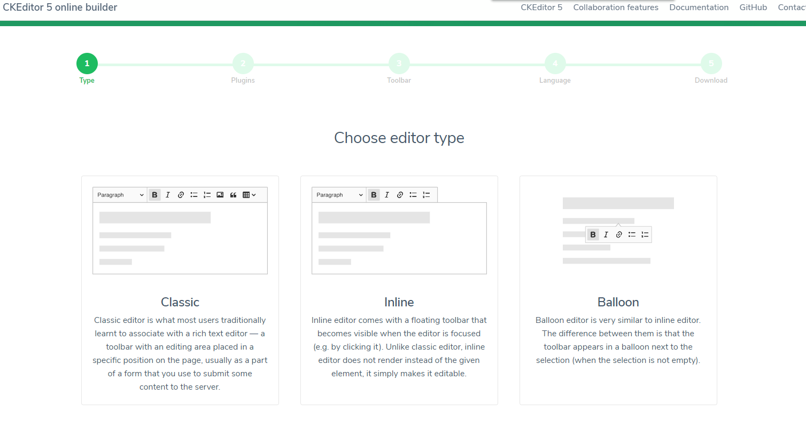Click insert image icon in Classic preview
Image resolution: width=806 pixels, height=427 pixels.
[220, 195]
